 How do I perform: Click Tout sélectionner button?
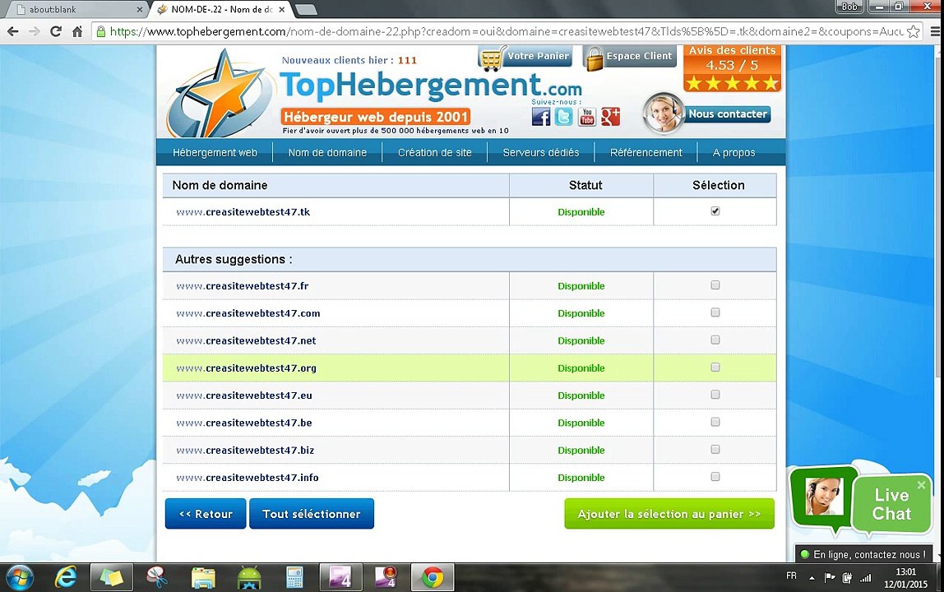point(312,514)
